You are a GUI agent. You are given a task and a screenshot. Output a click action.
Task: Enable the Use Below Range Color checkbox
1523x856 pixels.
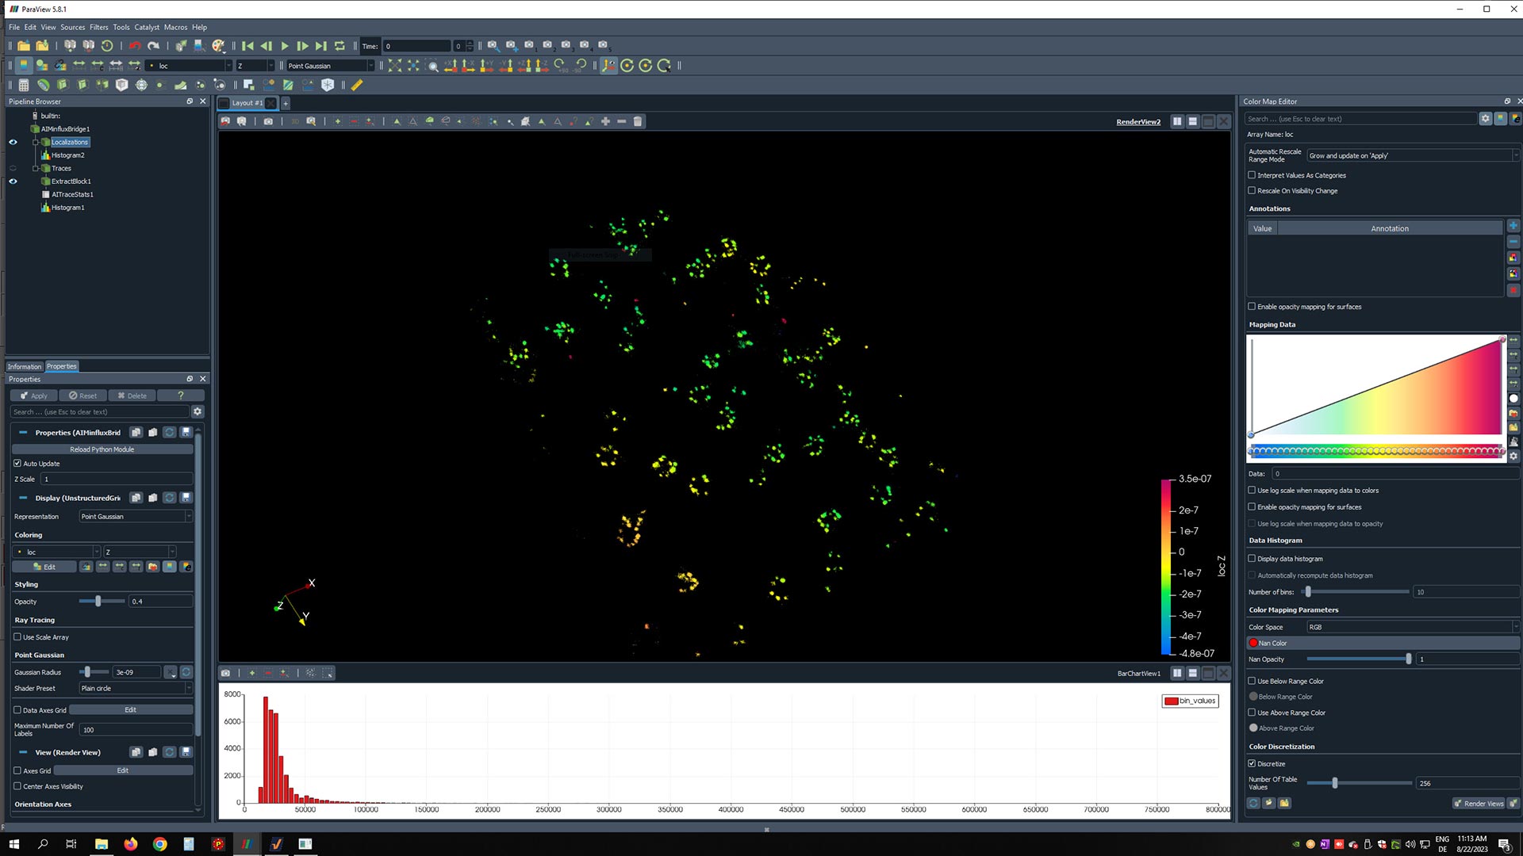click(1252, 681)
